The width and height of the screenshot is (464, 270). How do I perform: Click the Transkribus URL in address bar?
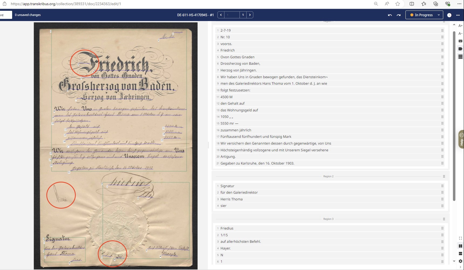click(x=66, y=4)
